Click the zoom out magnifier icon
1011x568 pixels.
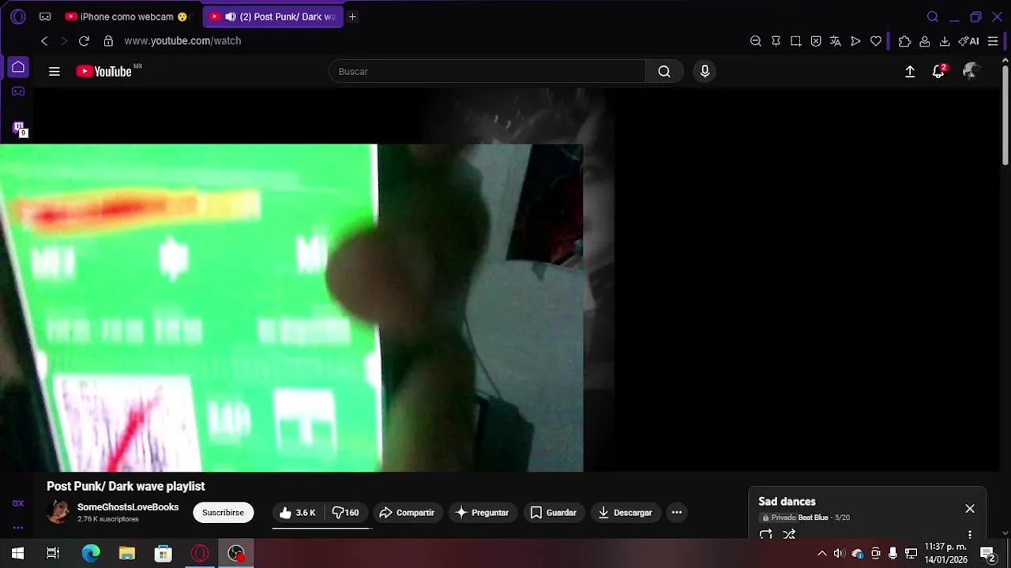click(x=756, y=41)
